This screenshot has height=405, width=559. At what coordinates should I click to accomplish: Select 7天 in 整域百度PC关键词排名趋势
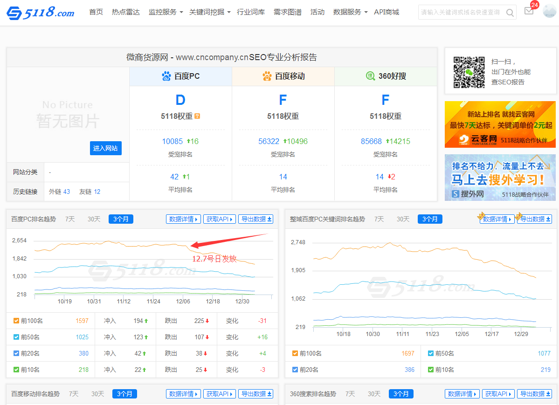click(379, 219)
